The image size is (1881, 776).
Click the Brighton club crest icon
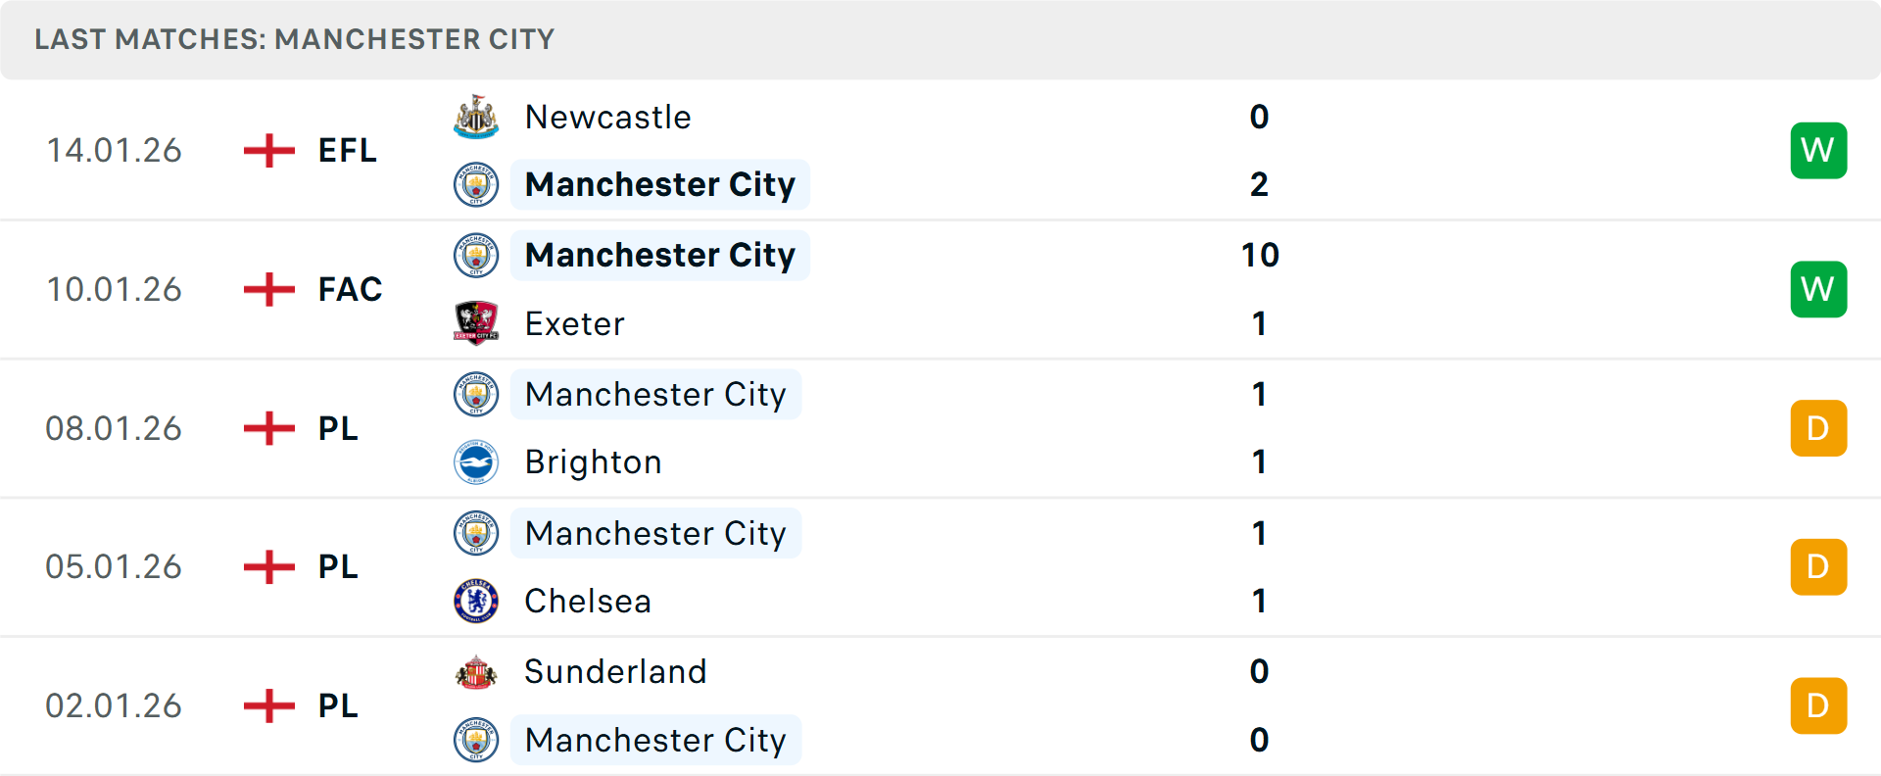(476, 462)
